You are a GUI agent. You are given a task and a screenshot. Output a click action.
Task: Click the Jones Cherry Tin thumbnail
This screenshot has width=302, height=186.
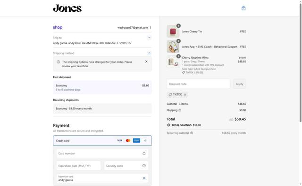[x=173, y=31]
